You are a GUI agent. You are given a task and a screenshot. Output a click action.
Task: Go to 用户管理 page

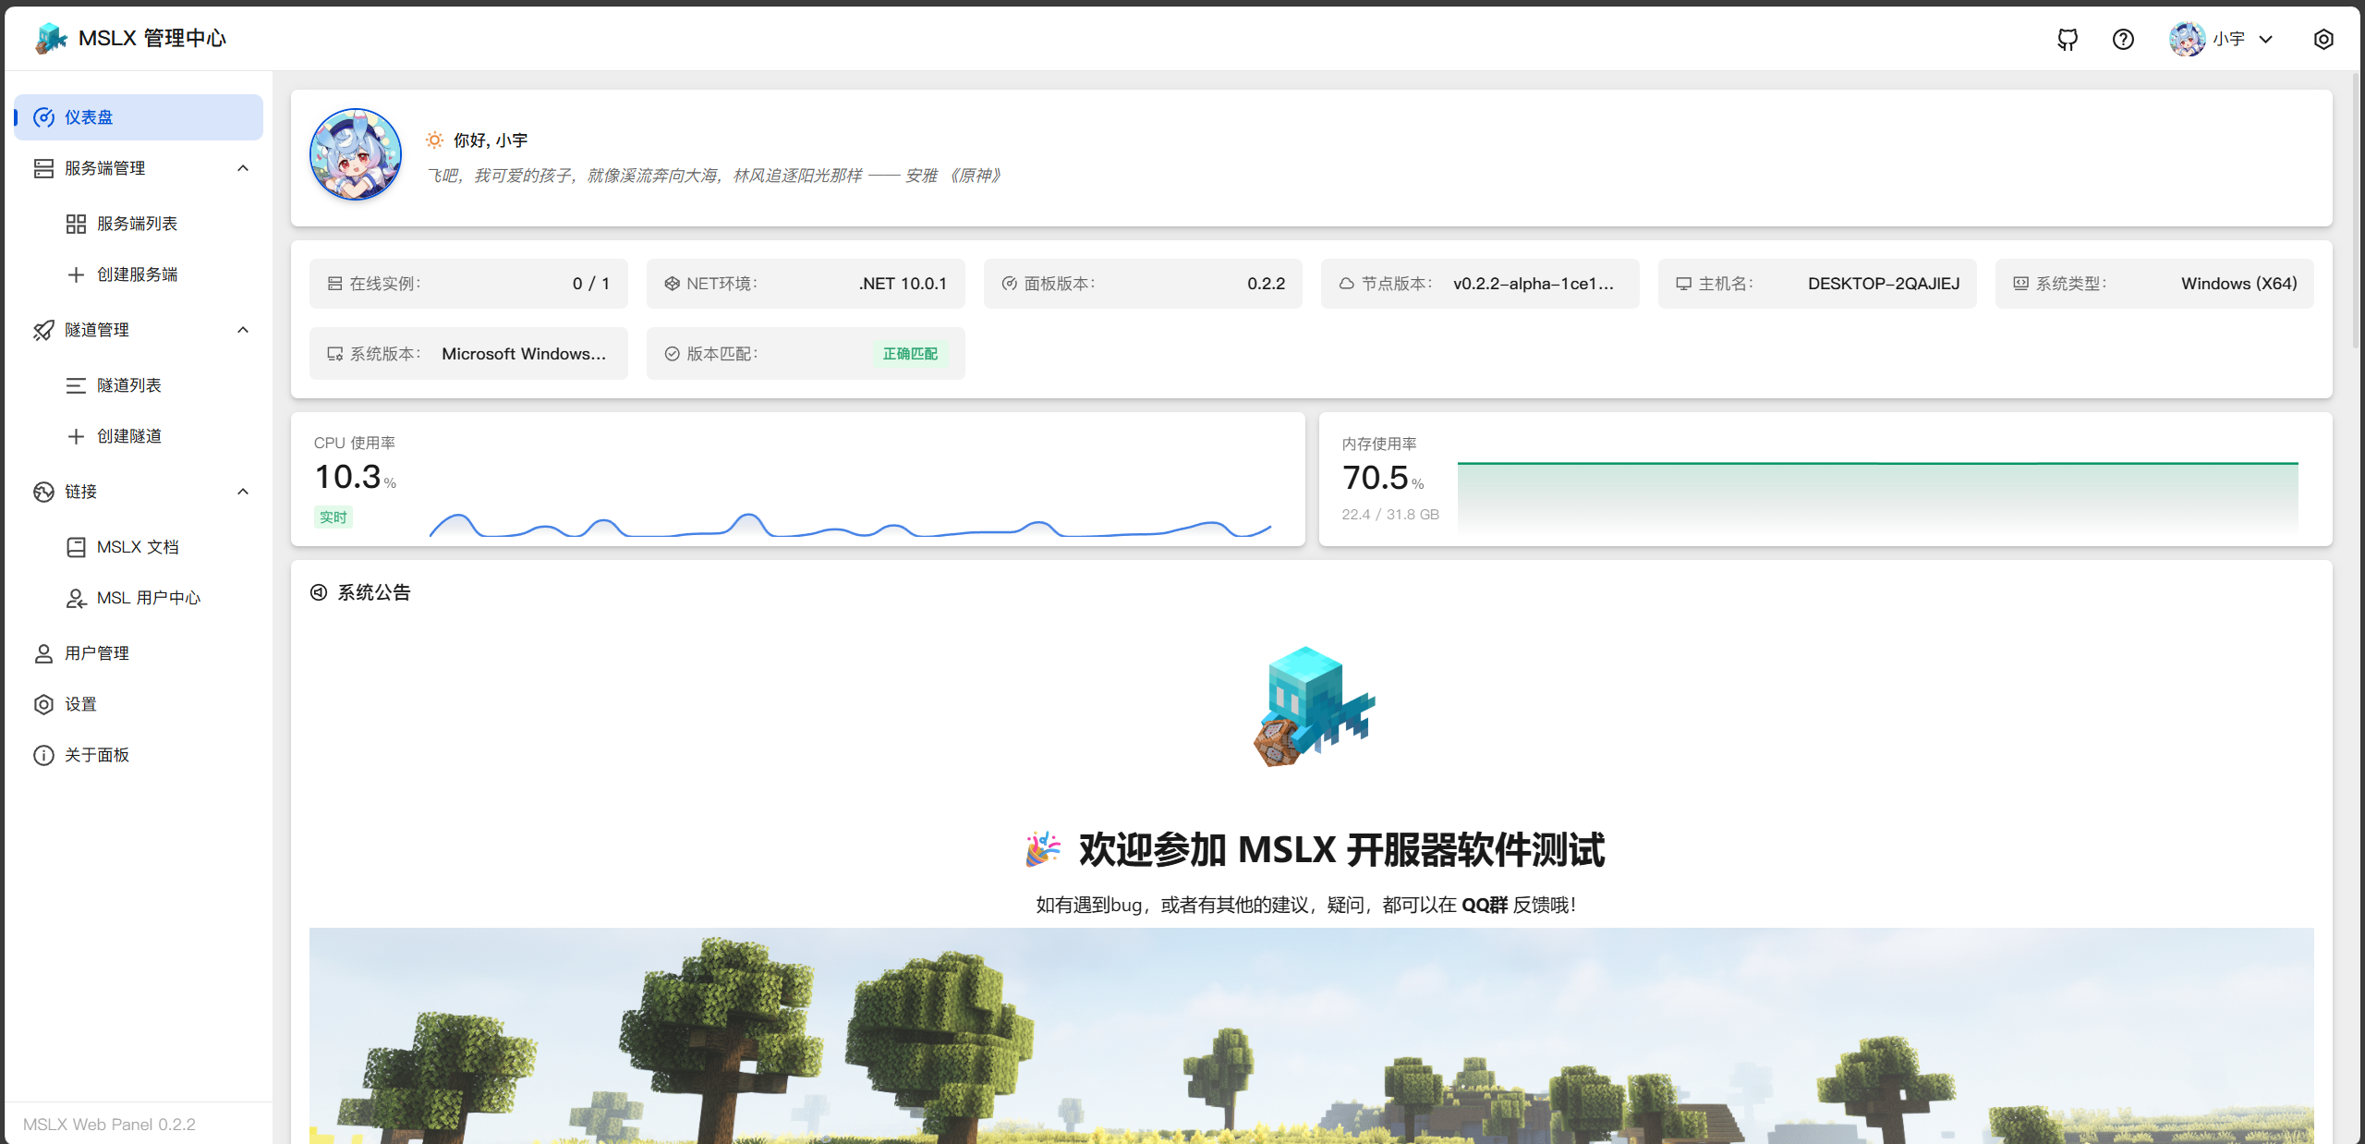(96, 653)
